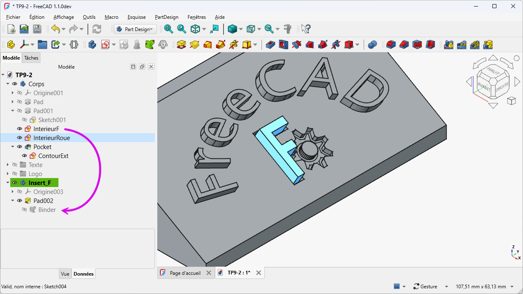Switch to the Tâches tab
Image resolution: width=523 pixels, height=294 pixels.
(x=31, y=58)
